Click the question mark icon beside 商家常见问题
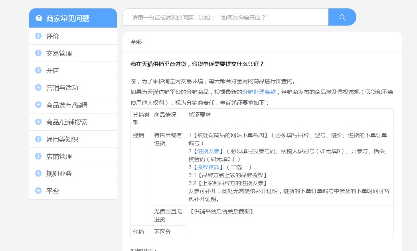Viewport: 417px width, 251px height. (x=39, y=18)
